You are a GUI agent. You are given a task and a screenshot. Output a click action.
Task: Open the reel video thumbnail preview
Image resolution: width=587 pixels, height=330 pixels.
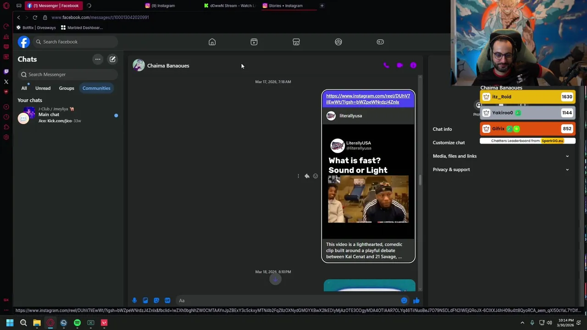[x=368, y=182]
